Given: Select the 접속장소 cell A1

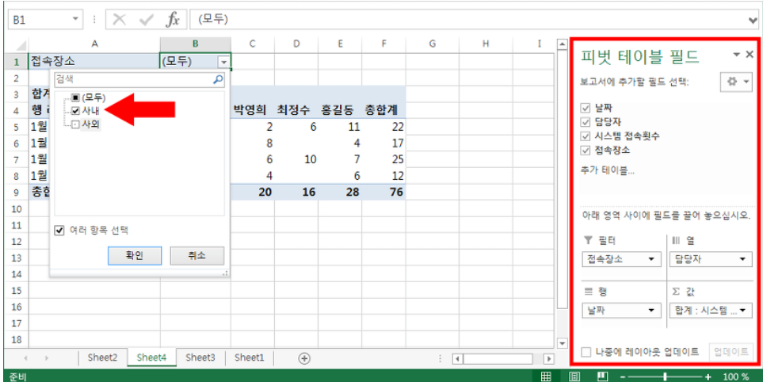Looking at the screenshot, I should (x=94, y=62).
